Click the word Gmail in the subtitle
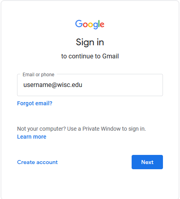This screenshot has height=199, width=180. click(x=111, y=56)
